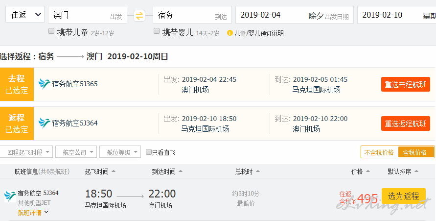
Task: Sort by arrival time arrow
Action: click(181, 171)
